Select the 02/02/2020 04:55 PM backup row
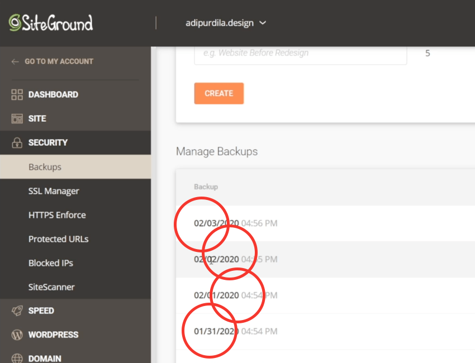This screenshot has width=475, height=363. click(x=325, y=260)
